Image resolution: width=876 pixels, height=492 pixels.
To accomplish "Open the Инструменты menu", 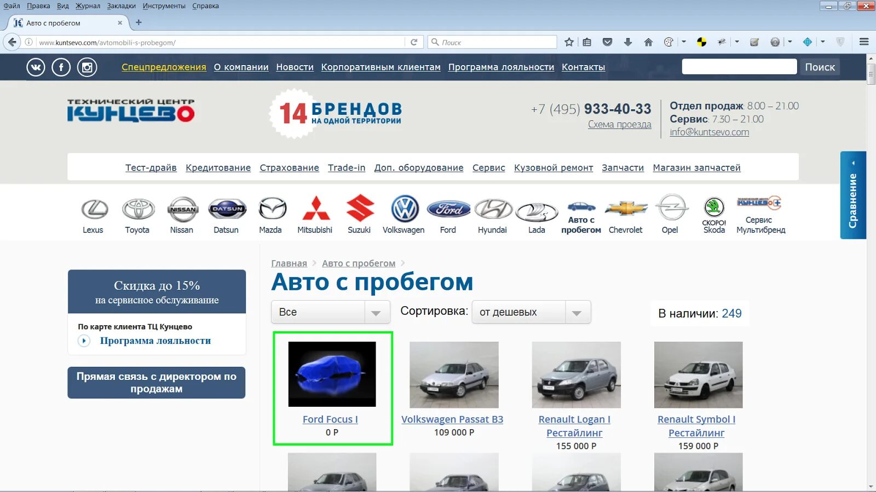I will [164, 6].
